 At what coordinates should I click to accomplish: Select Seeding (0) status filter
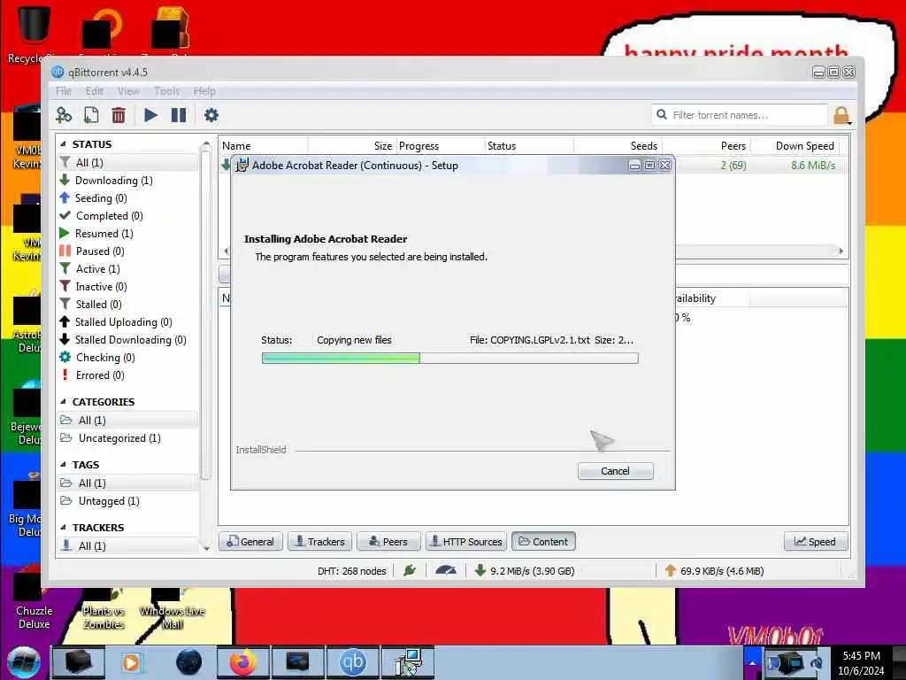click(101, 198)
